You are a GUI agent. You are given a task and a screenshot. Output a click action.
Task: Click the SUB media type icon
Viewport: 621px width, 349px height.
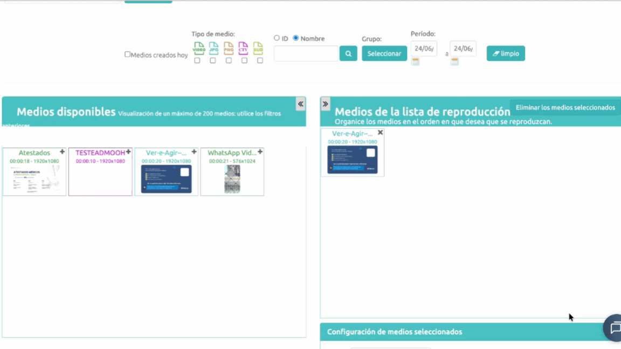pyautogui.click(x=258, y=48)
